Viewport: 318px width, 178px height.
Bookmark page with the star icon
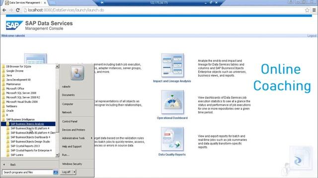tap(307, 10)
